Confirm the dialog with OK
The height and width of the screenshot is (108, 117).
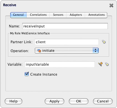(79, 101)
